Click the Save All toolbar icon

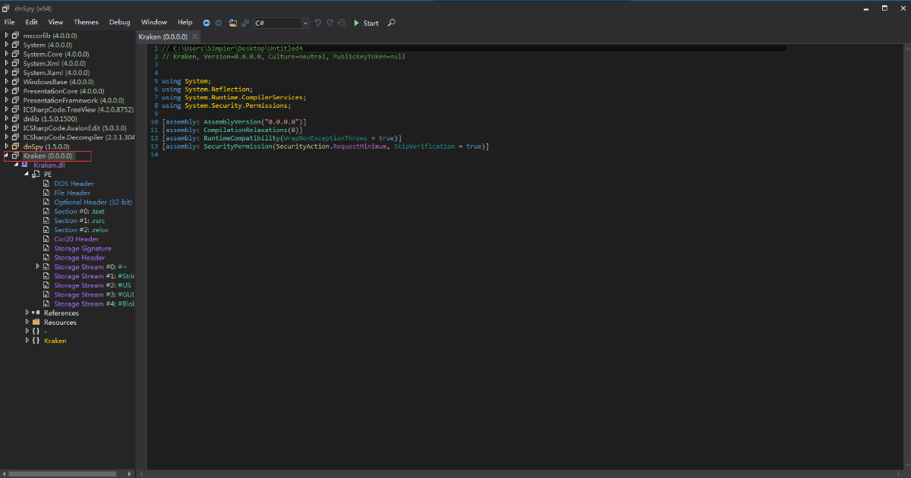point(245,23)
